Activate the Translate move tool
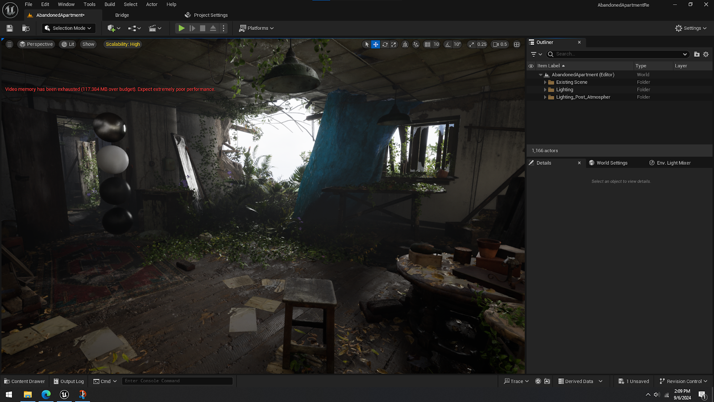Screen dimensions: 714x402 coord(376,44)
